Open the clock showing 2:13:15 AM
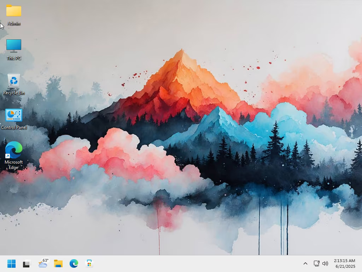The height and width of the screenshot is (272, 362). tap(344, 261)
